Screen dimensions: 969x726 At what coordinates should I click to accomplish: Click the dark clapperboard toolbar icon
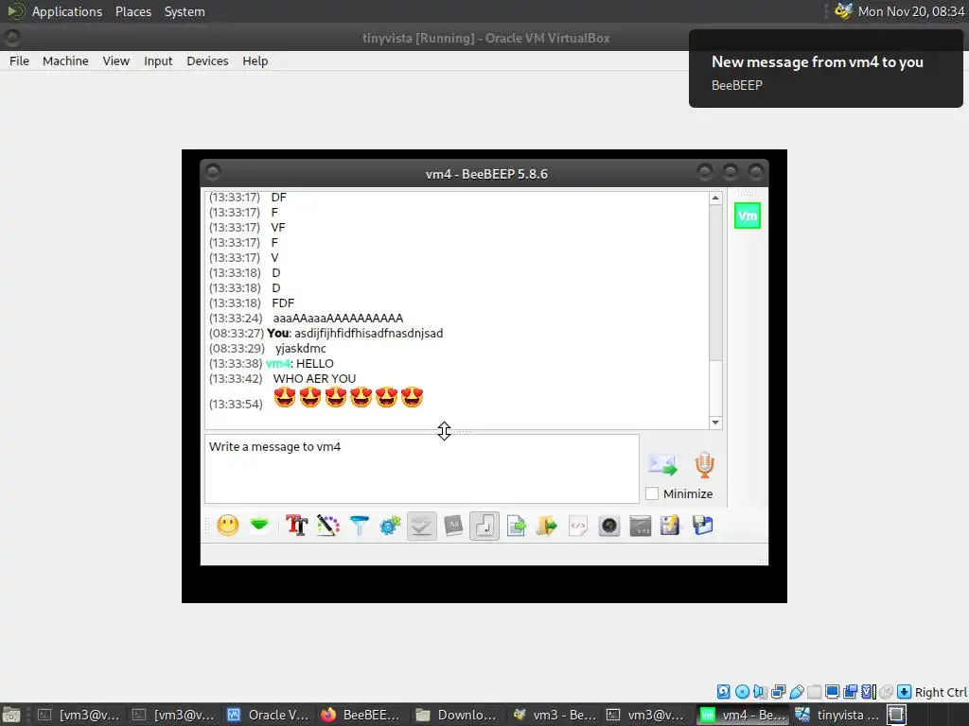(641, 526)
